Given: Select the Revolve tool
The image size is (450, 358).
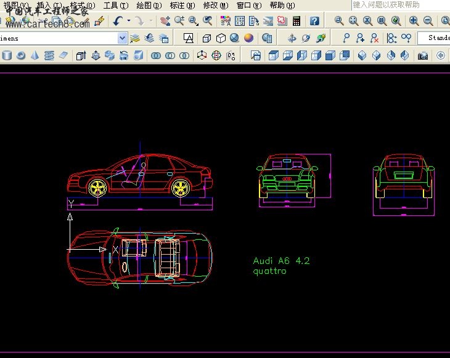Looking at the screenshot, I should pos(124,55).
